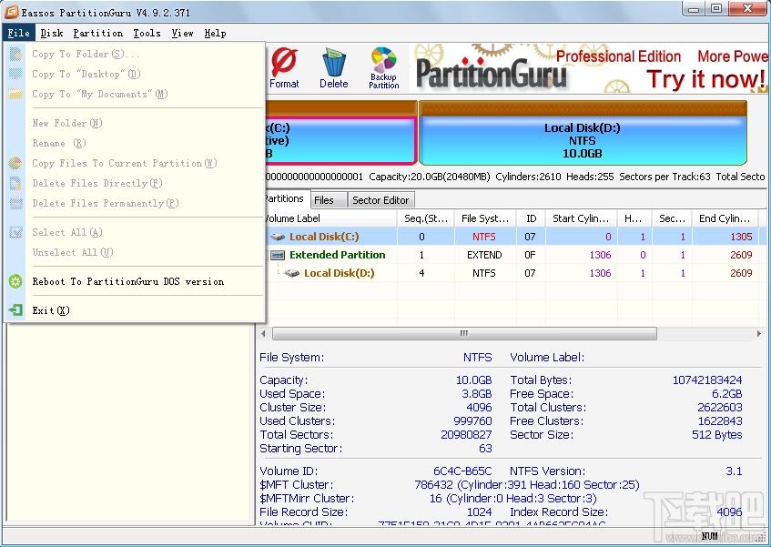
Task: Choose New Folder(N) in the File menu
Action: coord(67,124)
